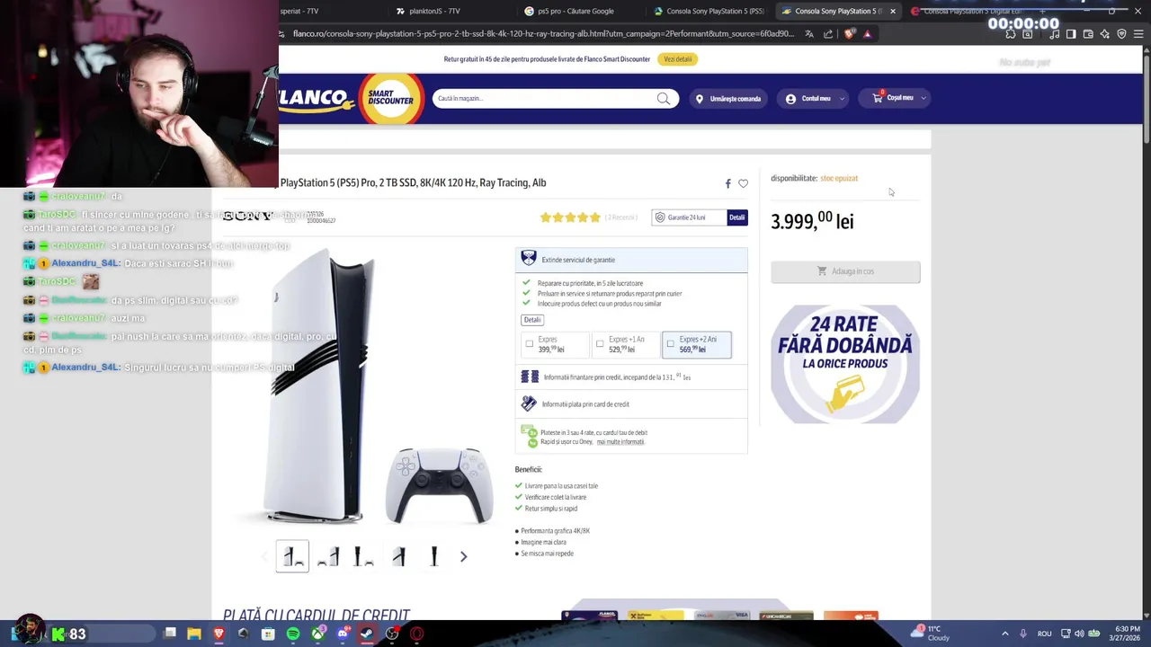The height and width of the screenshot is (647, 1151).
Task: Click blue Detalii button beside Garantie 24 luni
Action: pyautogui.click(x=736, y=217)
